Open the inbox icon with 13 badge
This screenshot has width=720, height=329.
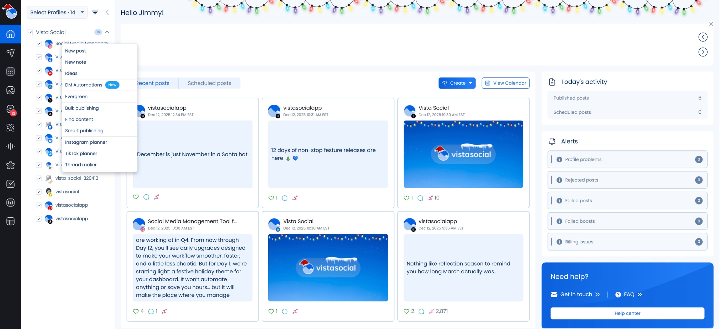[x=10, y=109]
